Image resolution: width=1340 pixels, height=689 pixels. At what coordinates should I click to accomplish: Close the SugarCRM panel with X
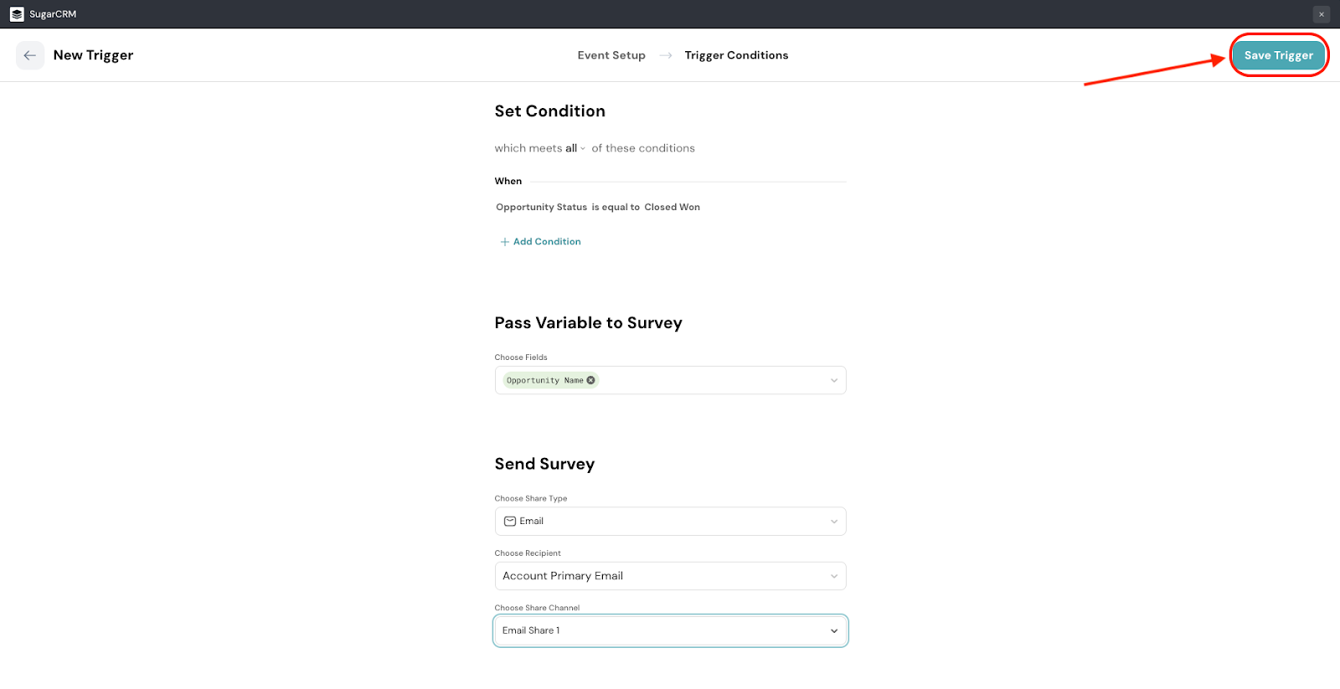pos(1322,14)
